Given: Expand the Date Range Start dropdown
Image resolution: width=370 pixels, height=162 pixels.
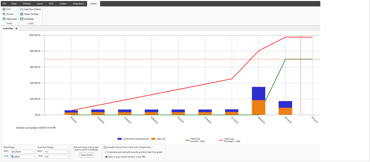Looking at the screenshot, I should tap(34, 152).
